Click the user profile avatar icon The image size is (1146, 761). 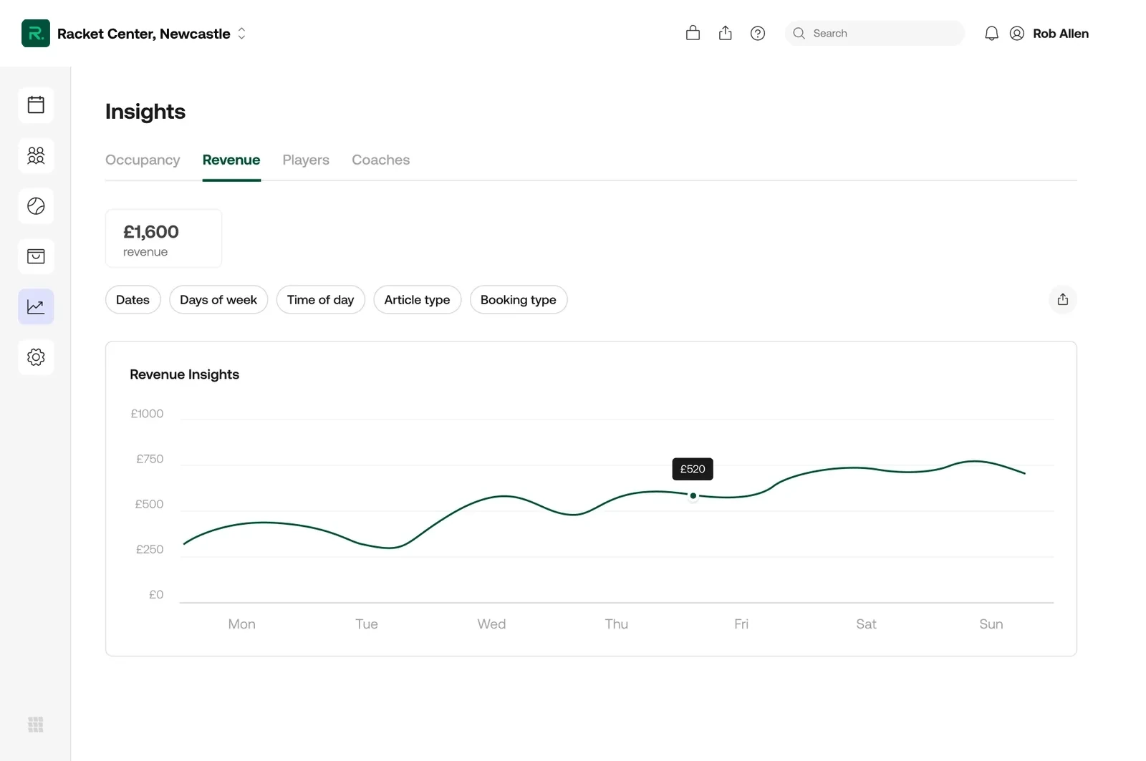click(x=1016, y=33)
